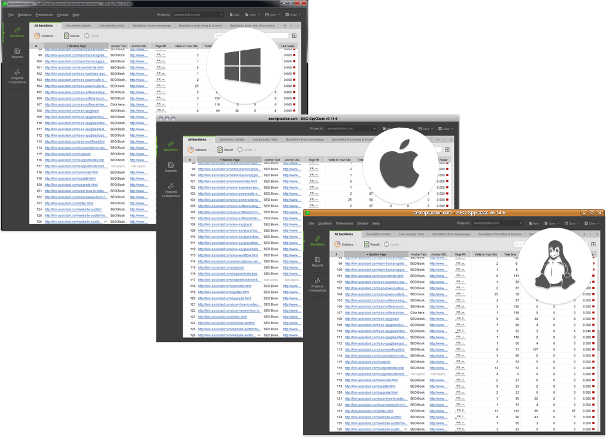Create a New project in the Linux window
Image resolution: width=606 pixels, height=441 pixels.
pyautogui.click(x=534, y=223)
